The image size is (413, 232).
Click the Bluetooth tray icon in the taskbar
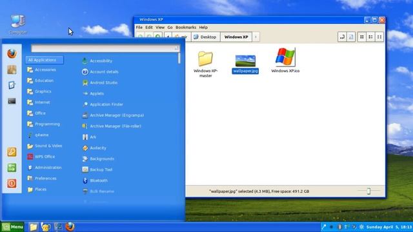tap(340, 227)
